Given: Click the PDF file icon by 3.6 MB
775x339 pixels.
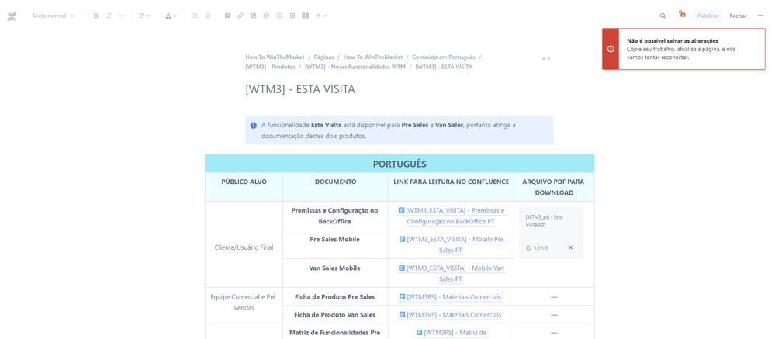Looking at the screenshot, I should point(528,247).
